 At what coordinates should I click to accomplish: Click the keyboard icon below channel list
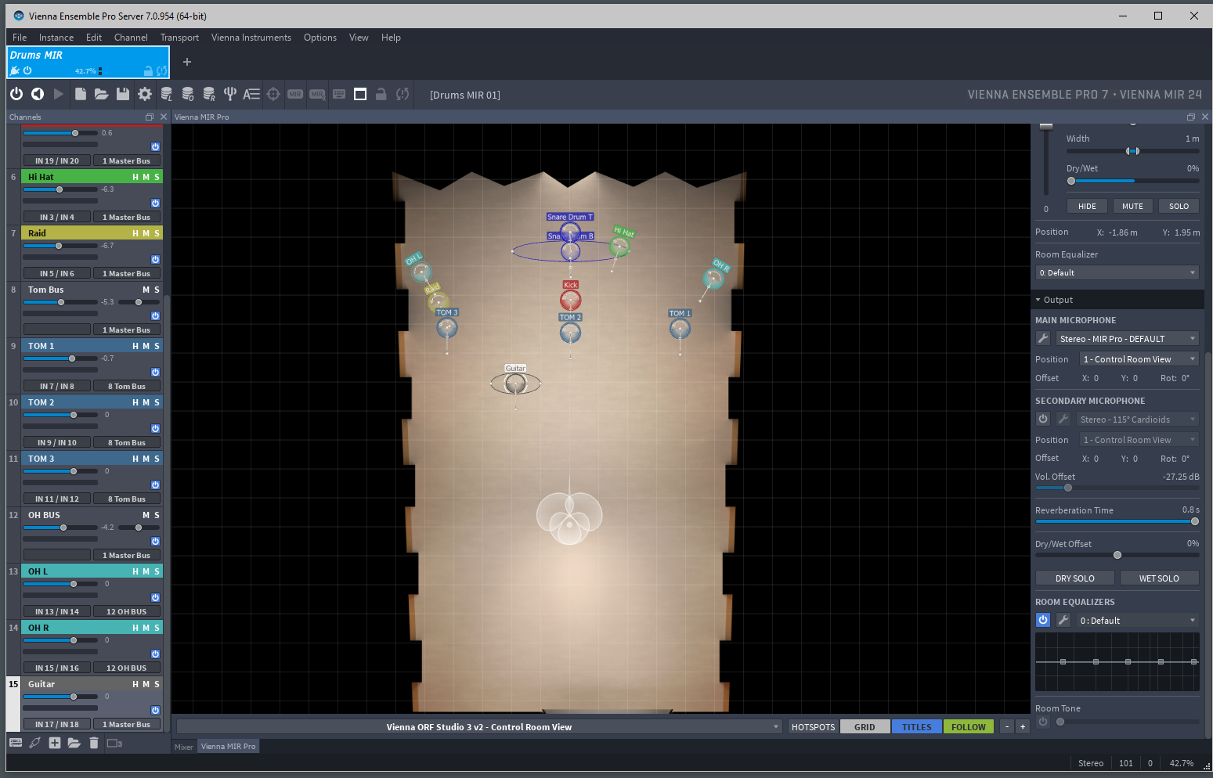[x=16, y=743]
